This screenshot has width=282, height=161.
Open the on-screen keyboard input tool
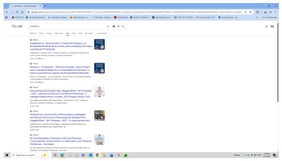click(x=114, y=26)
